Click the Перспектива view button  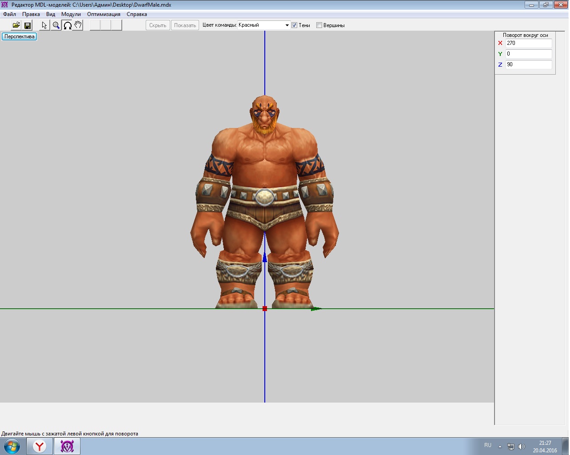20,36
